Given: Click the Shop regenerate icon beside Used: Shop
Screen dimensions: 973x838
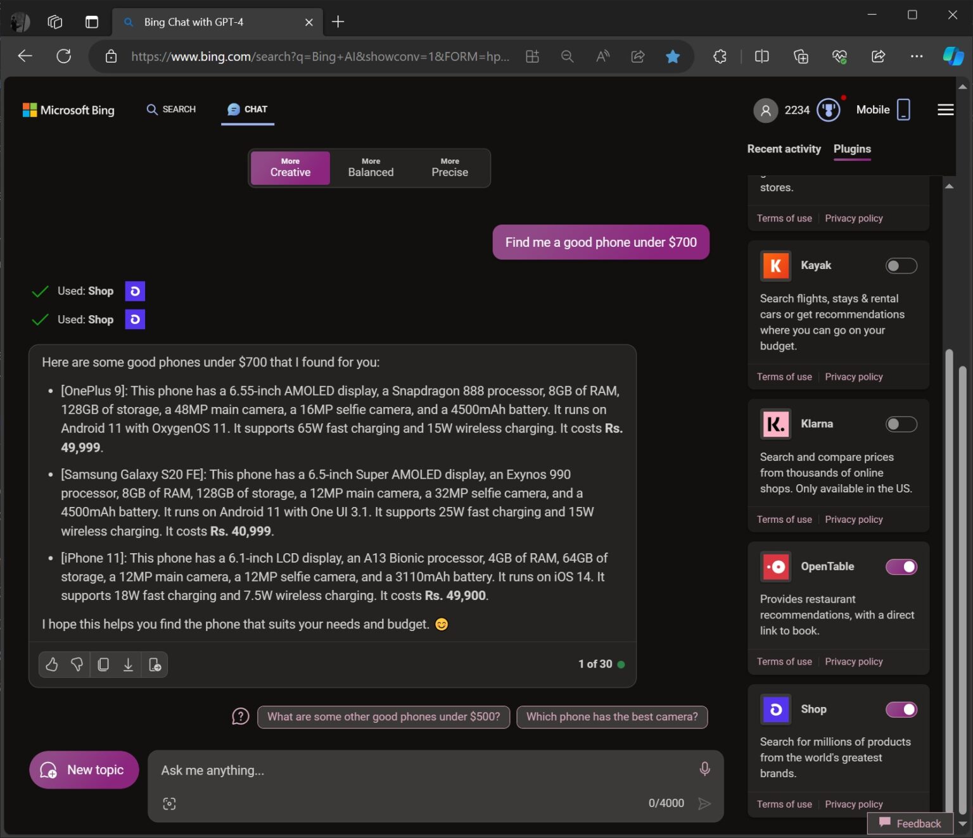Looking at the screenshot, I should [x=134, y=291].
